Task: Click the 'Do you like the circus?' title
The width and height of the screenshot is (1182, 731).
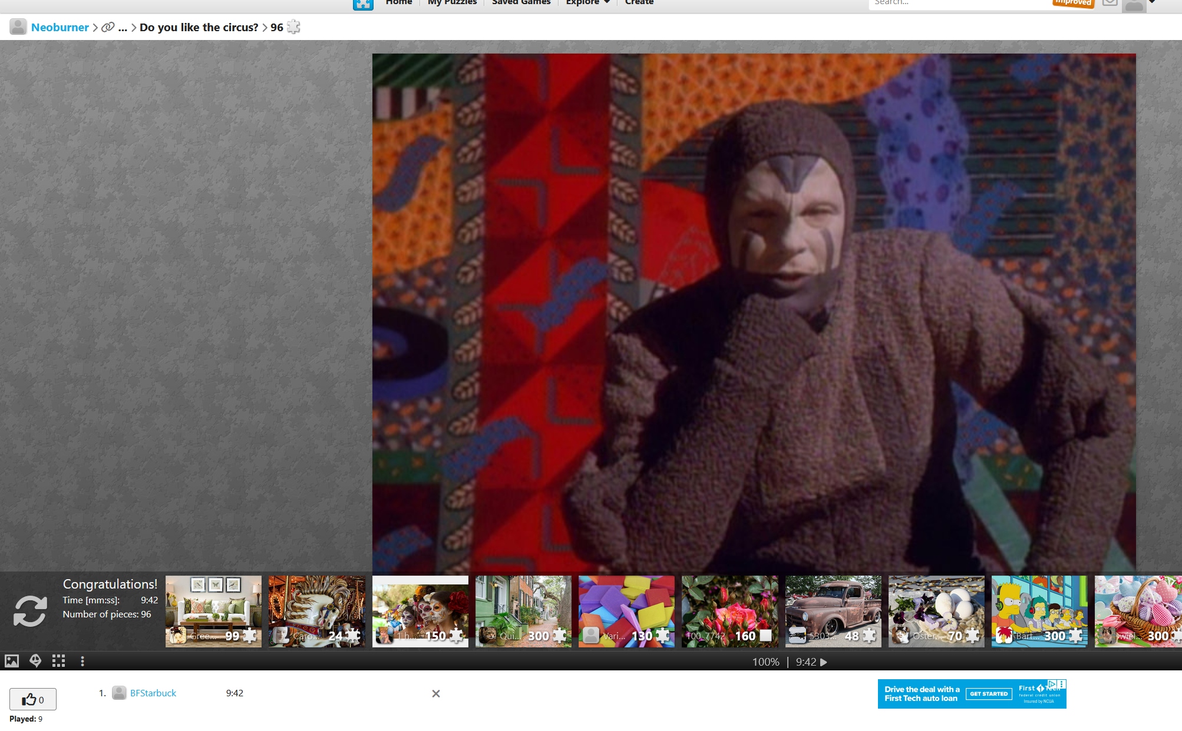Action: coord(199,27)
